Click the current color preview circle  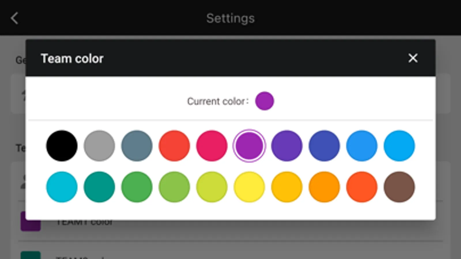(x=264, y=101)
